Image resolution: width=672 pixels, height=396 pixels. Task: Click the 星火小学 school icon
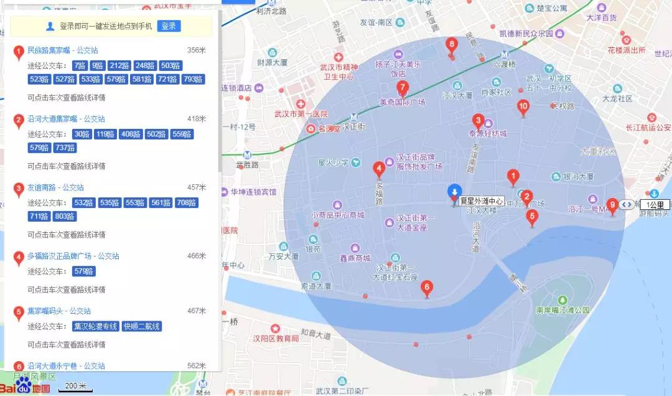click(356, 163)
